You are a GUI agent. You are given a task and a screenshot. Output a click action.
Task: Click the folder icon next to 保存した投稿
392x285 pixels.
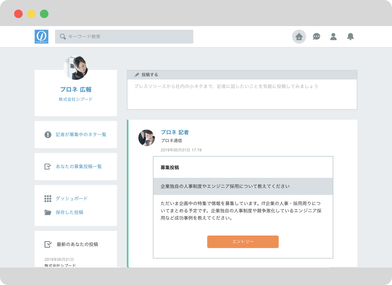[x=48, y=212]
